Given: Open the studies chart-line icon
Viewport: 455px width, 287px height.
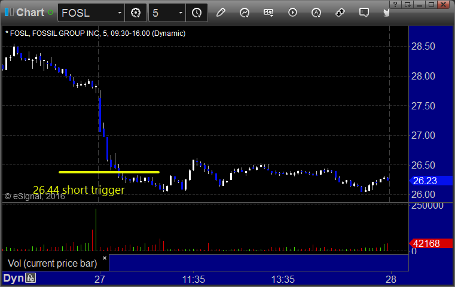Looking at the screenshot, I should pyautogui.click(x=245, y=13).
